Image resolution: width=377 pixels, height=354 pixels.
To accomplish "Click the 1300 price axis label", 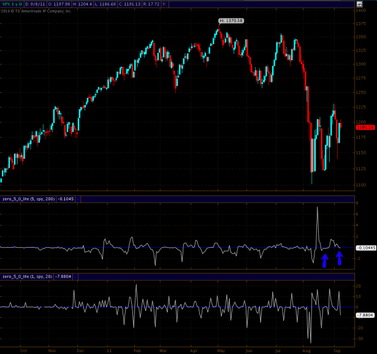I will coord(361,64).
